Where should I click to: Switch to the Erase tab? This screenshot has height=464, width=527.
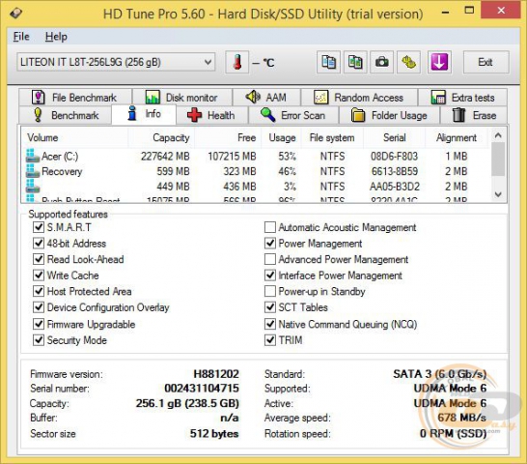click(474, 115)
